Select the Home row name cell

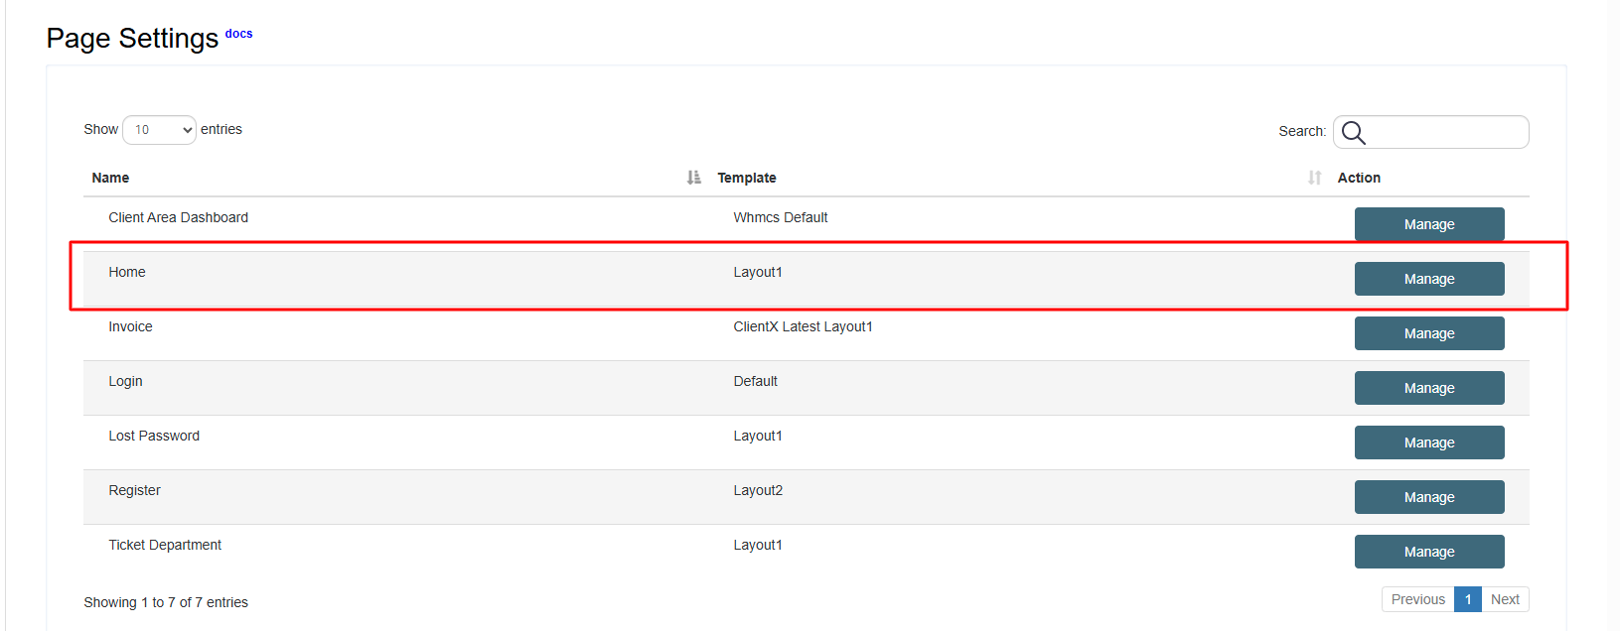[127, 272]
